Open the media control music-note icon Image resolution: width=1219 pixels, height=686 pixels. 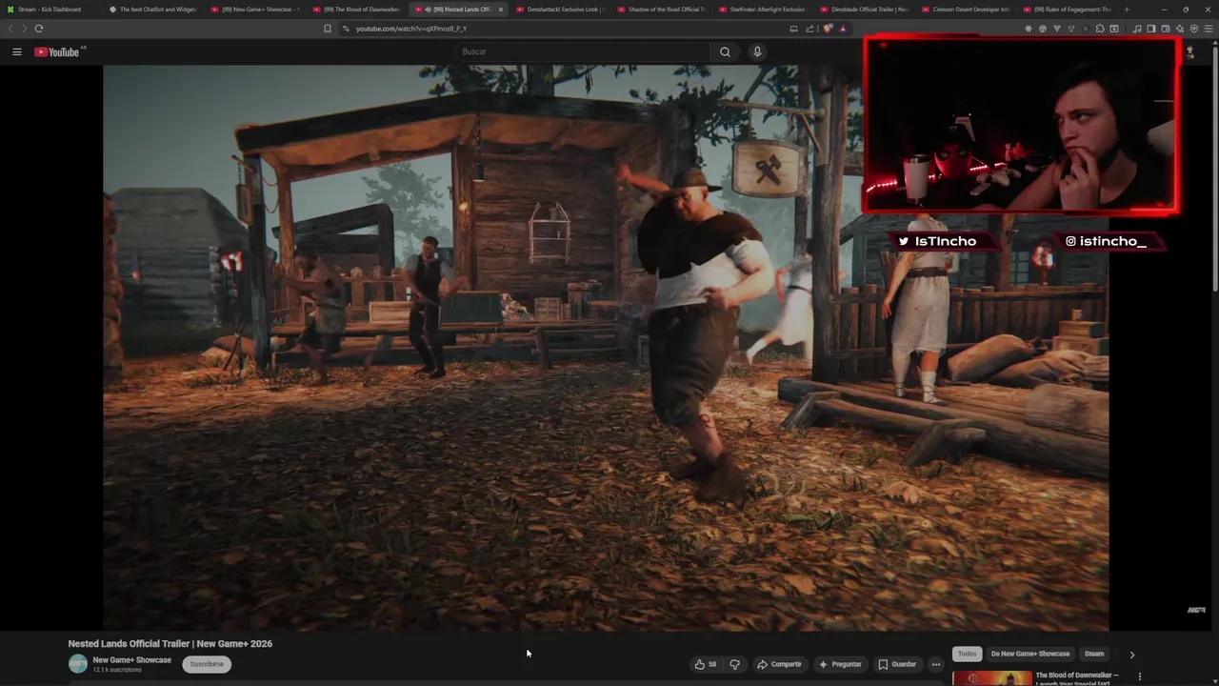click(x=1137, y=29)
